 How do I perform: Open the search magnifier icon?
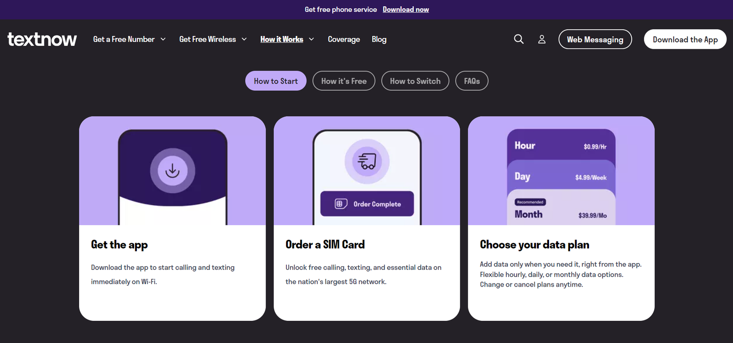tap(519, 39)
